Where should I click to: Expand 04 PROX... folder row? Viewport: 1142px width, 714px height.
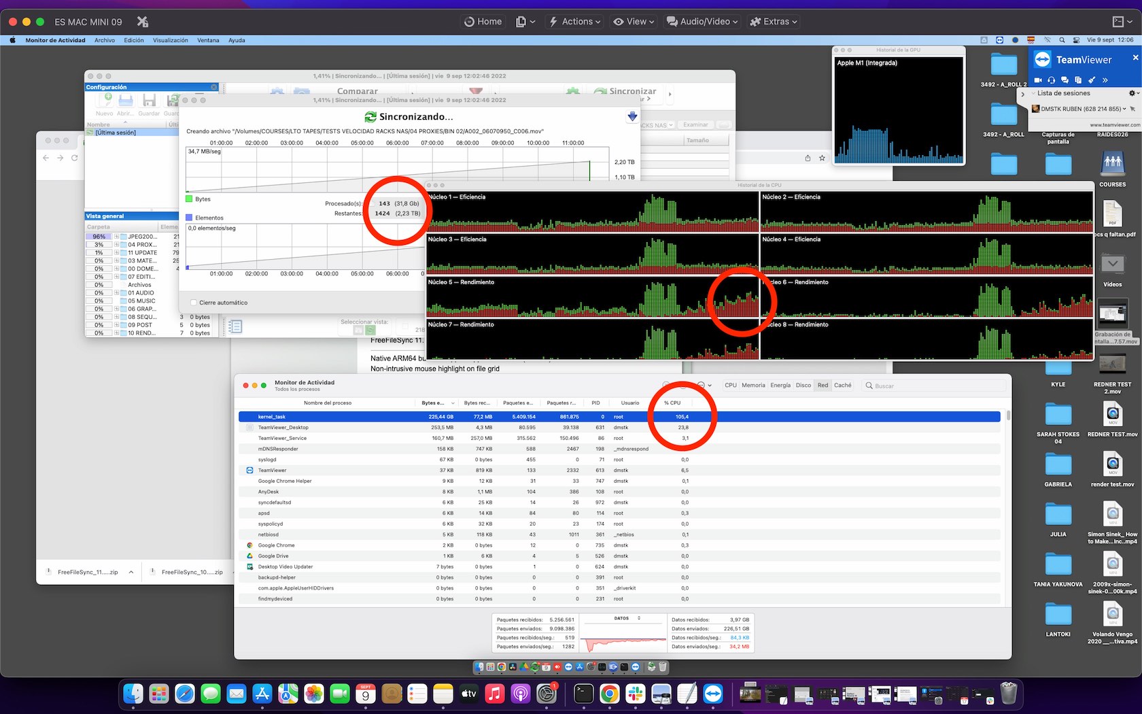click(x=116, y=245)
